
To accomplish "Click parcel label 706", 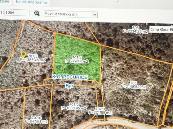I will tap(136, 28).
